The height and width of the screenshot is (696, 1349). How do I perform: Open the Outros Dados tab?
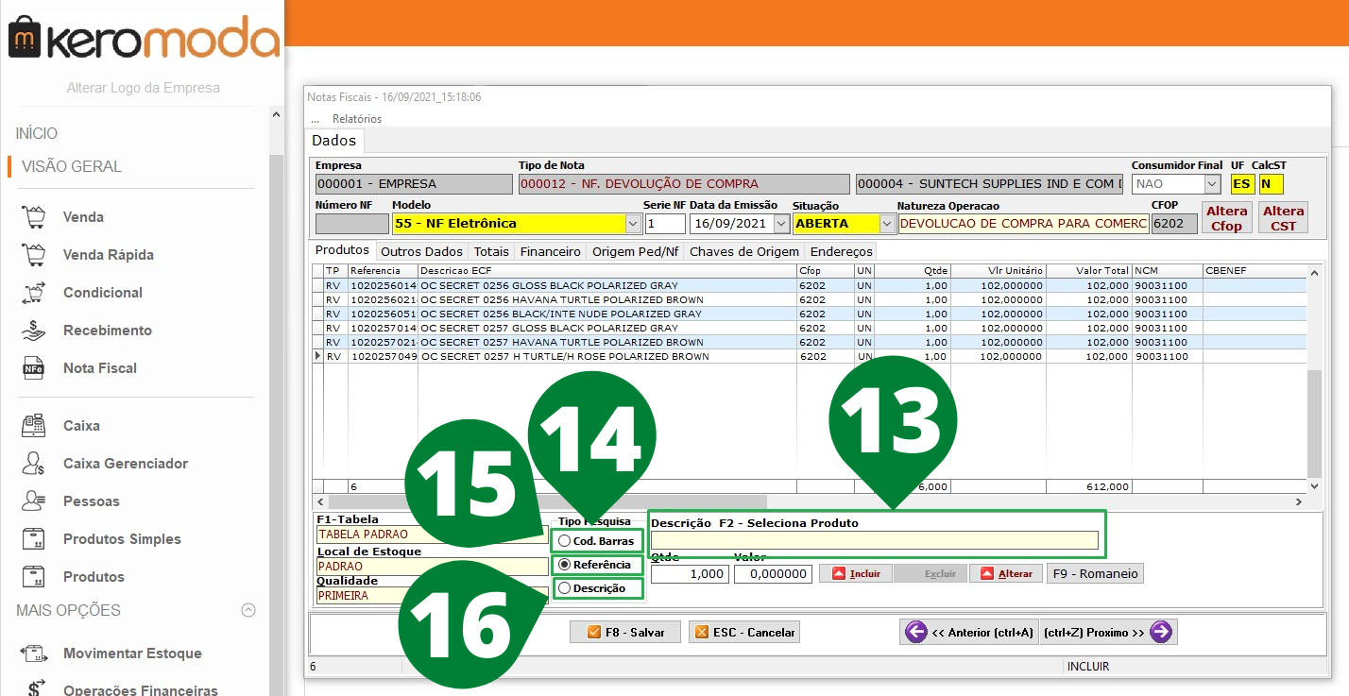(422, 252)
